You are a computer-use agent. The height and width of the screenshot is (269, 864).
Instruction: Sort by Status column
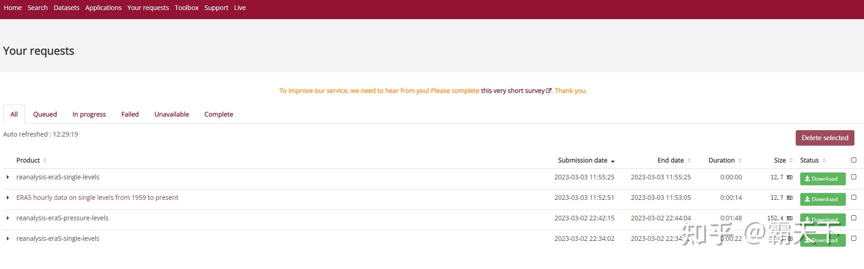point(824,160)
